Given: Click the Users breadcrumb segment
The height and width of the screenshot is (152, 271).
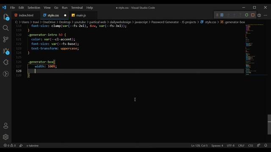Looking at the screenshot, I should click(x=25, y=22).
